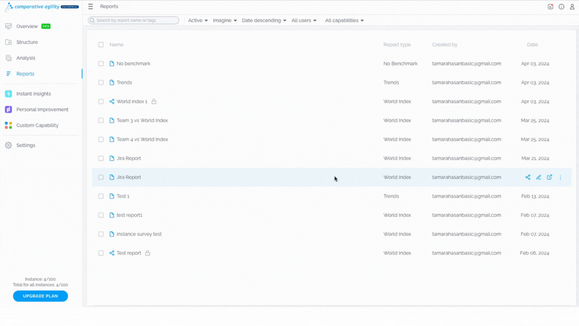Screen dimensions: 579x326
Task: Open the user profile icon
Action: click(572, 7)
